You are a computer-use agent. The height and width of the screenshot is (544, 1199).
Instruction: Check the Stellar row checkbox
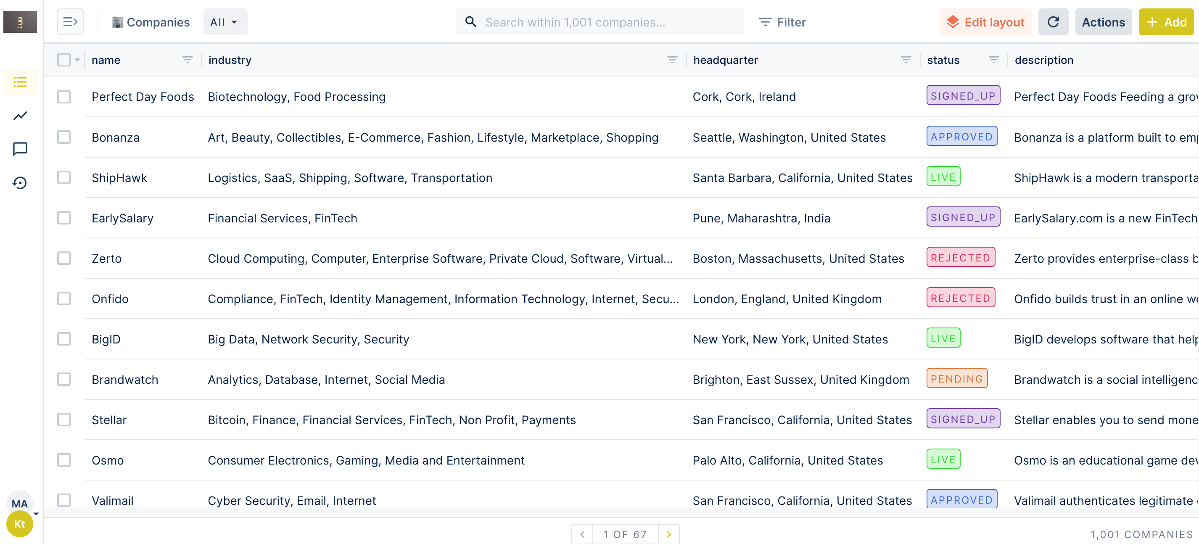[64, 420]
